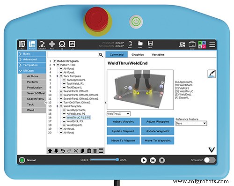Collapse the URCaps section

coord(32,71)
